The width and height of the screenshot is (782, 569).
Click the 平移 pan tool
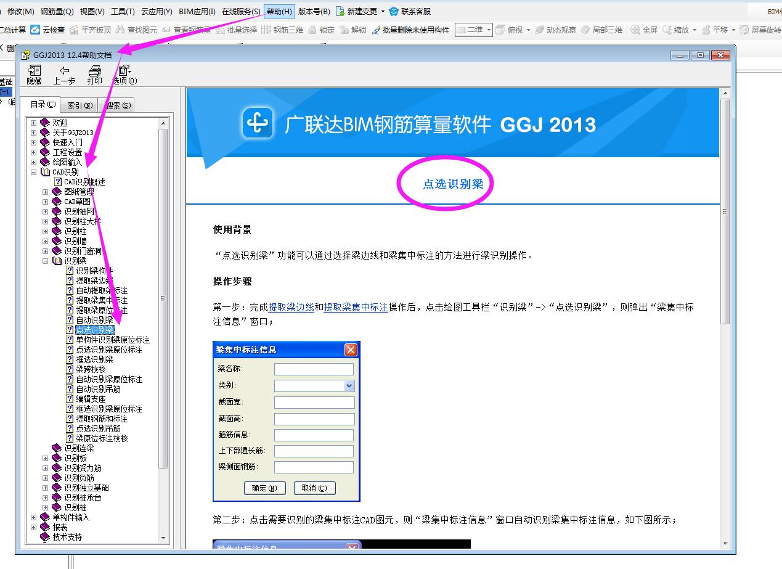click(x=714, y=30)
